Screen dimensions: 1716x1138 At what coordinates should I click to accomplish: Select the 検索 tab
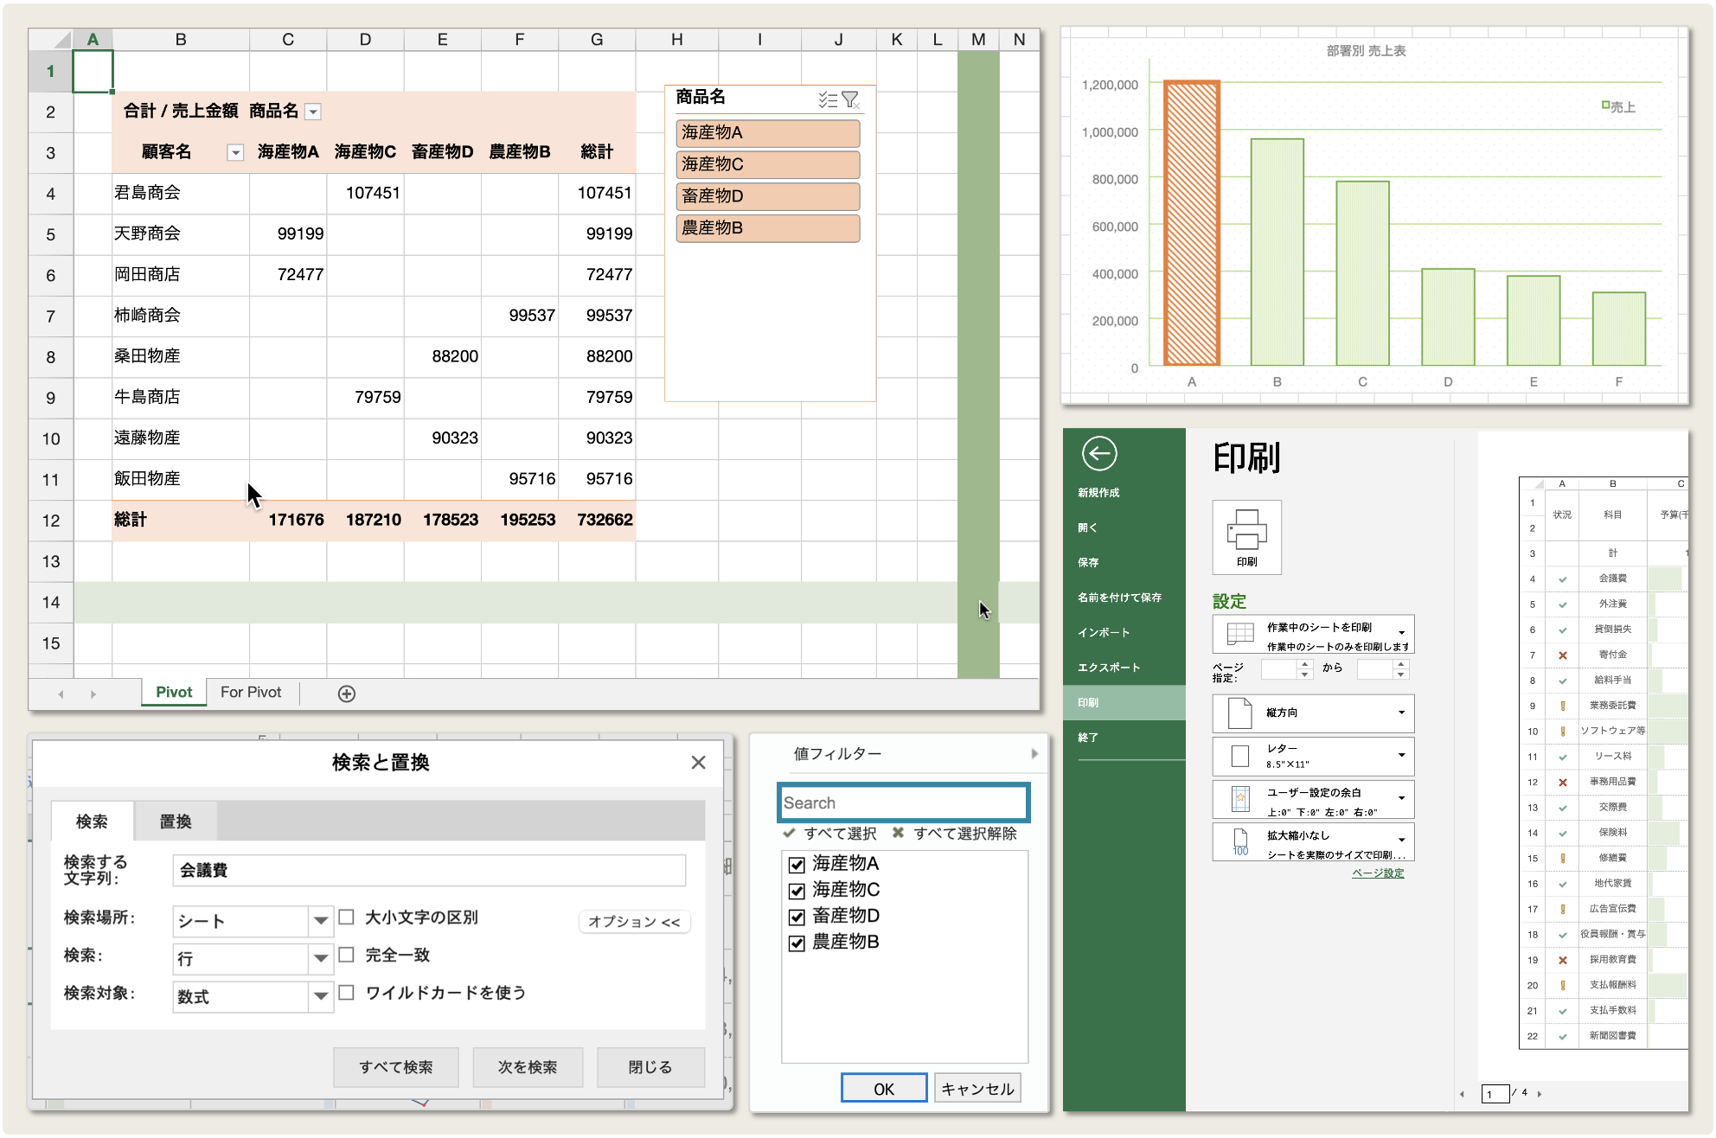(92, 822)
